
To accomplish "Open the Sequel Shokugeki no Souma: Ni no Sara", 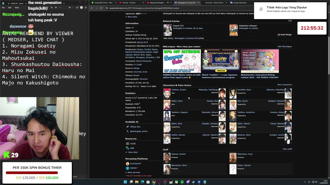I will [188, 28].
